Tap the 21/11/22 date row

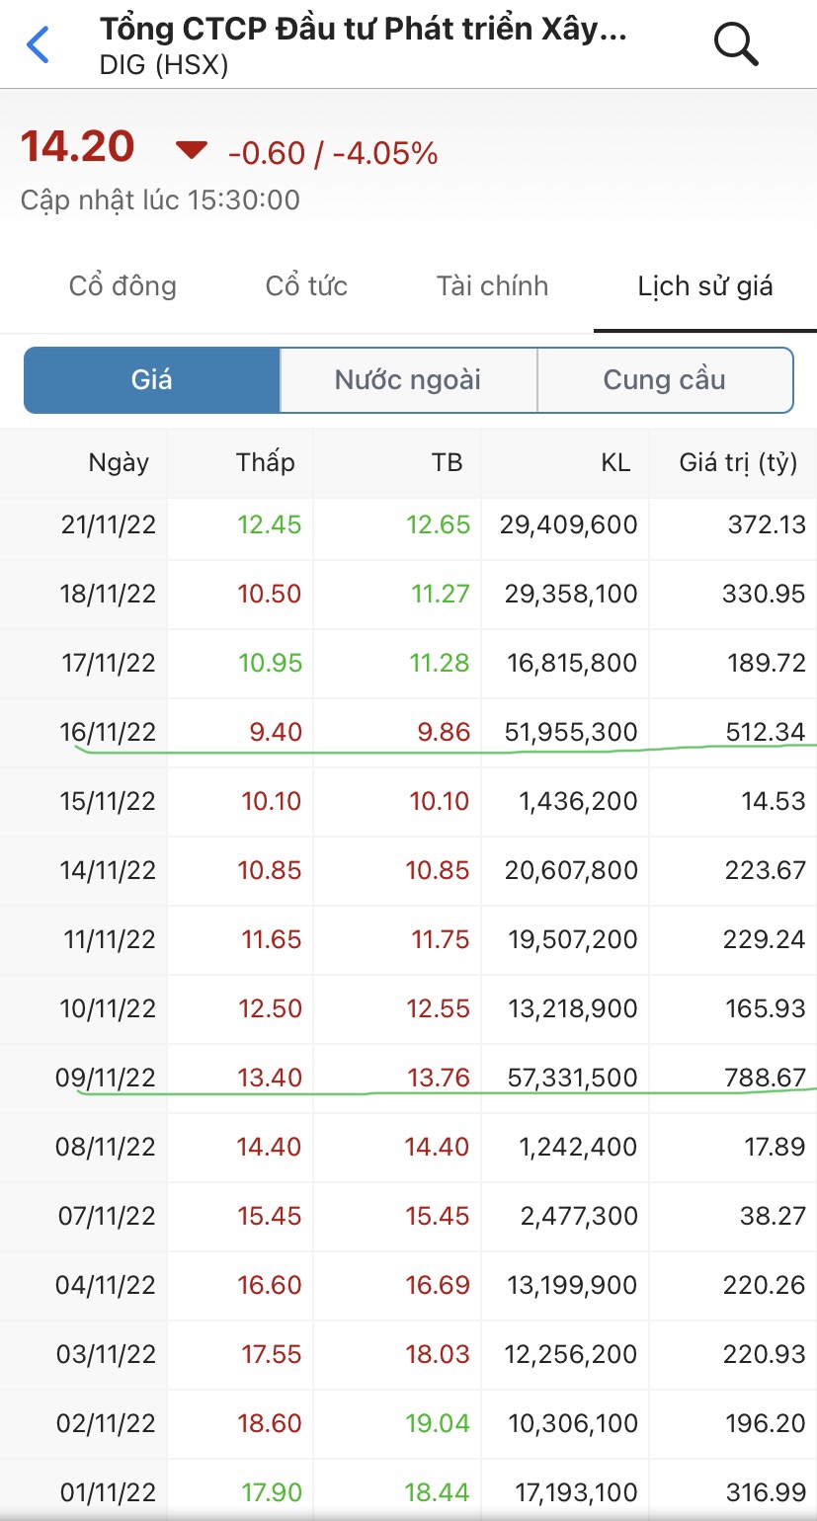109,524
